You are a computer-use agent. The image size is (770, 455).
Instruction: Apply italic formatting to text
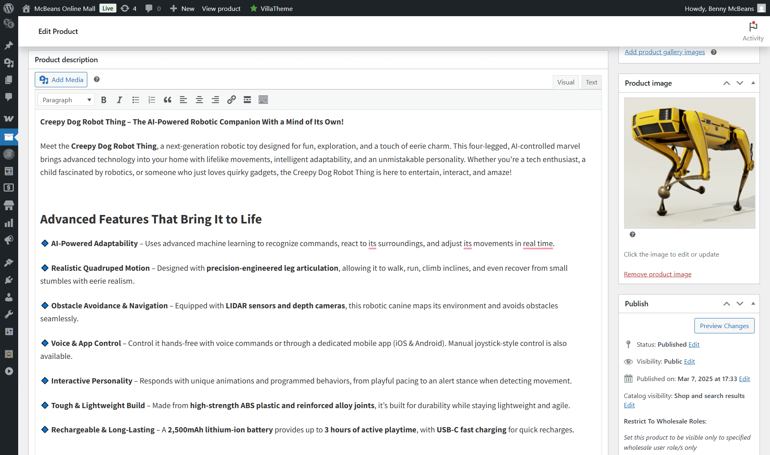[x=119, y=100]
